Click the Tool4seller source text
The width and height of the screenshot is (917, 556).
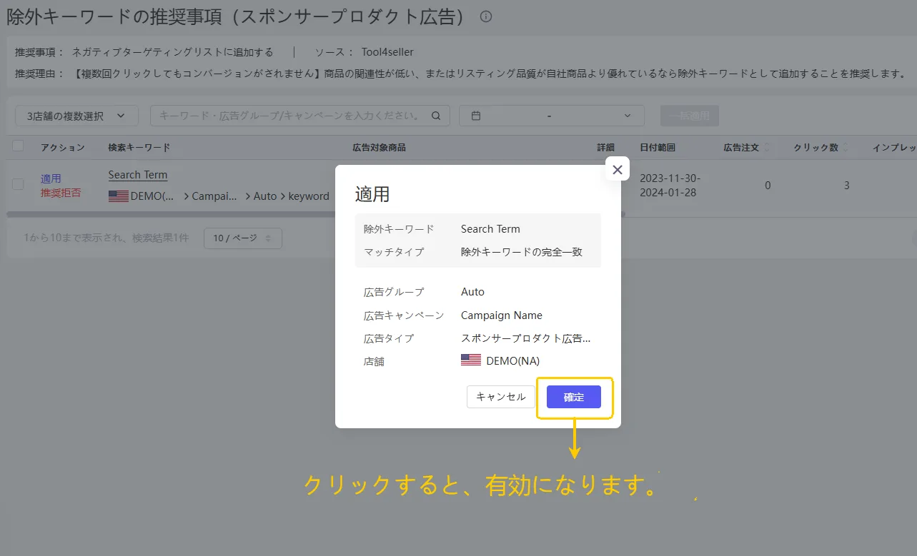387,52
